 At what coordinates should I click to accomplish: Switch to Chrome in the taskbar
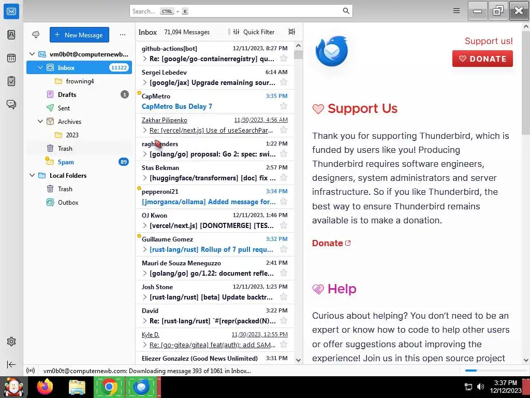pos(109,387)
